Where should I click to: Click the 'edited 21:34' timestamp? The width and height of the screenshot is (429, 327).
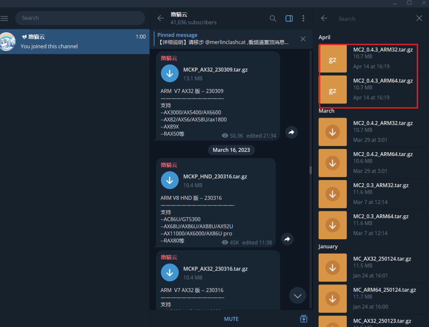[x=261, y=136]
